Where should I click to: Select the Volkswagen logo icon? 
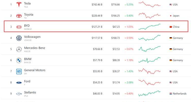click(19, 38)
